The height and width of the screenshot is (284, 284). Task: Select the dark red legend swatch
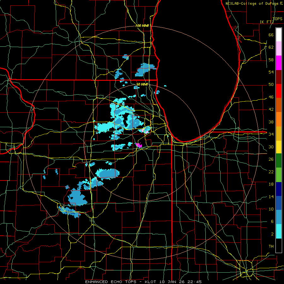pyautogui.click(x=279, y=77)
